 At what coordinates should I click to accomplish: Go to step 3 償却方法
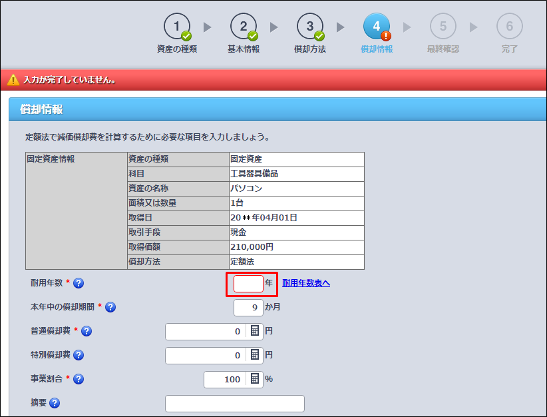coord(310,33)
